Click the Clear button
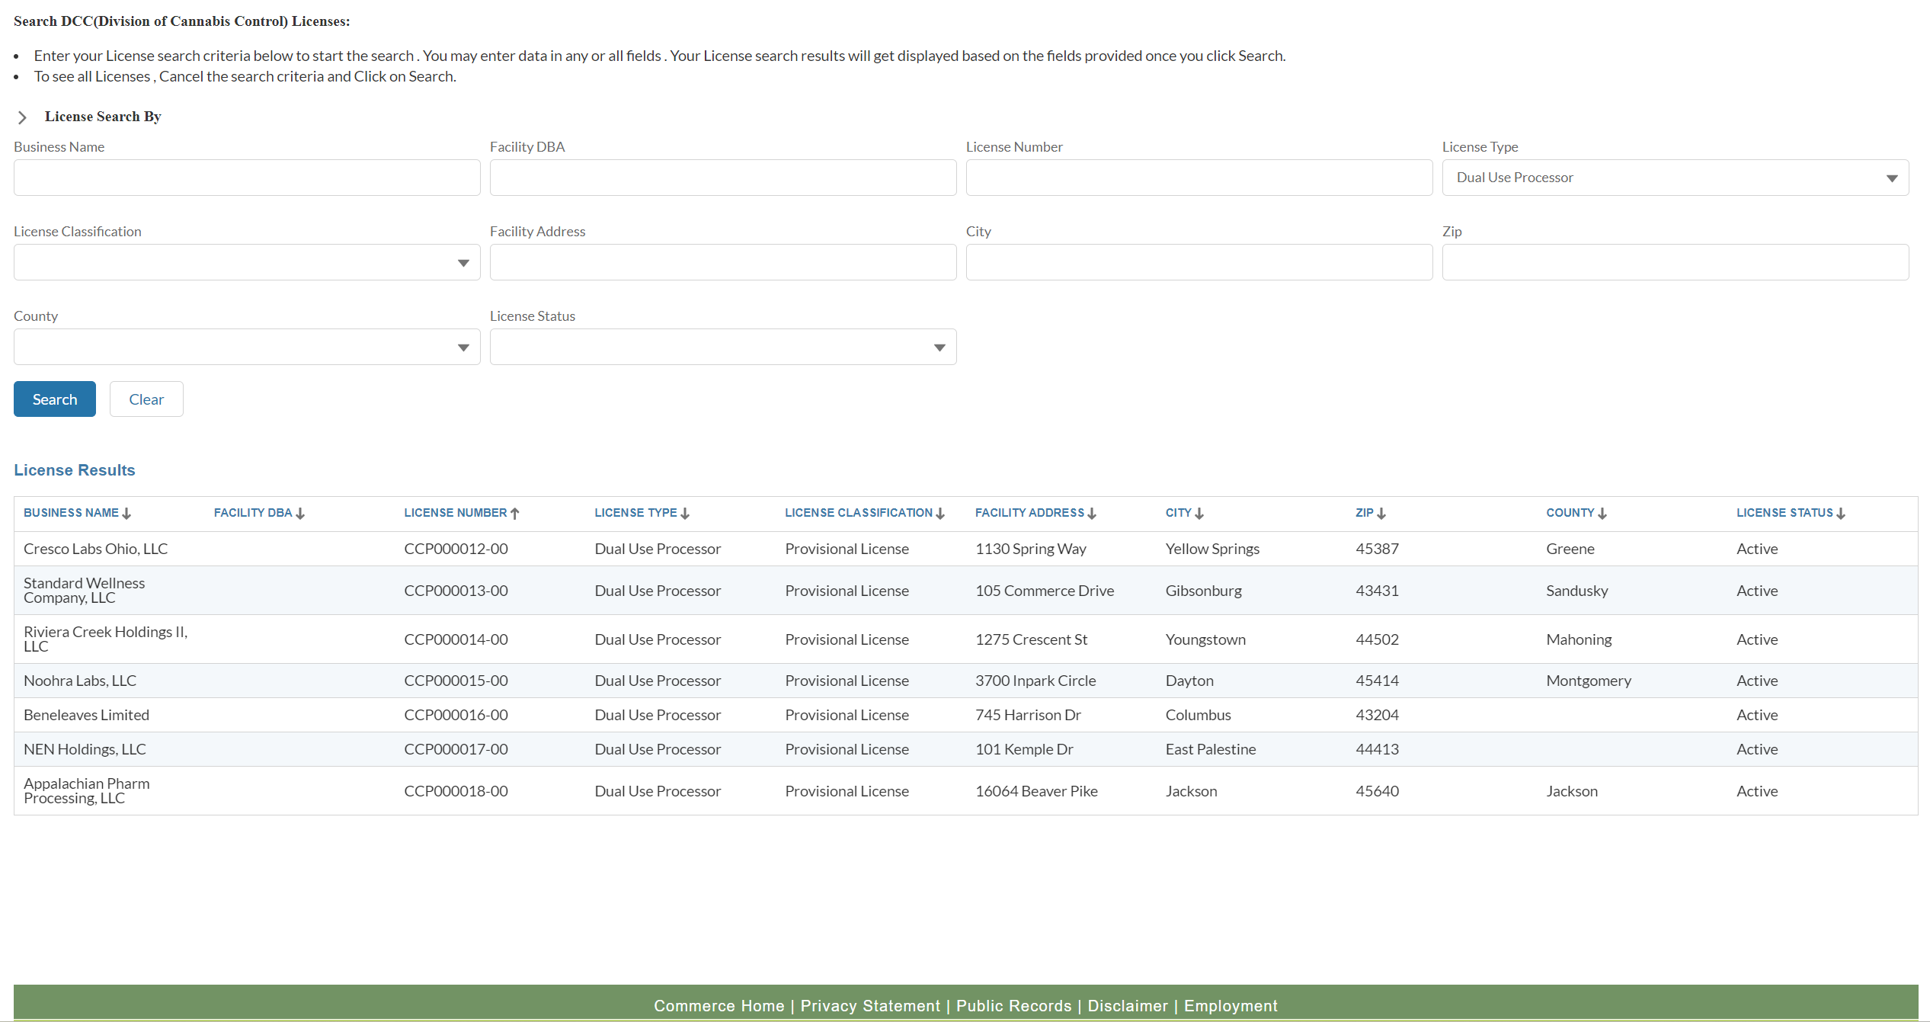 point(146,399)
